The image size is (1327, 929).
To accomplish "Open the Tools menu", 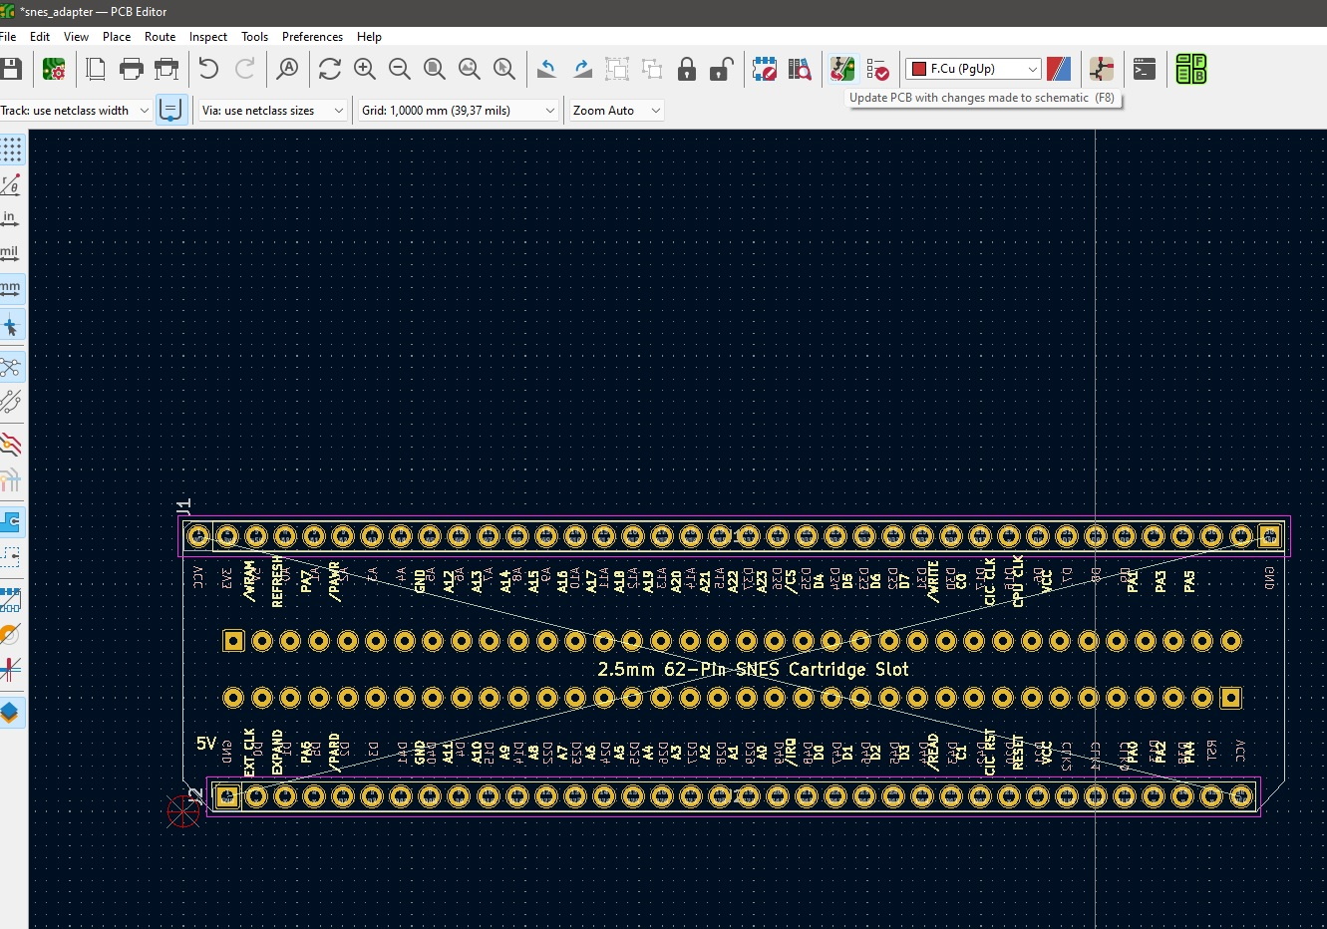I will (254, 36).
